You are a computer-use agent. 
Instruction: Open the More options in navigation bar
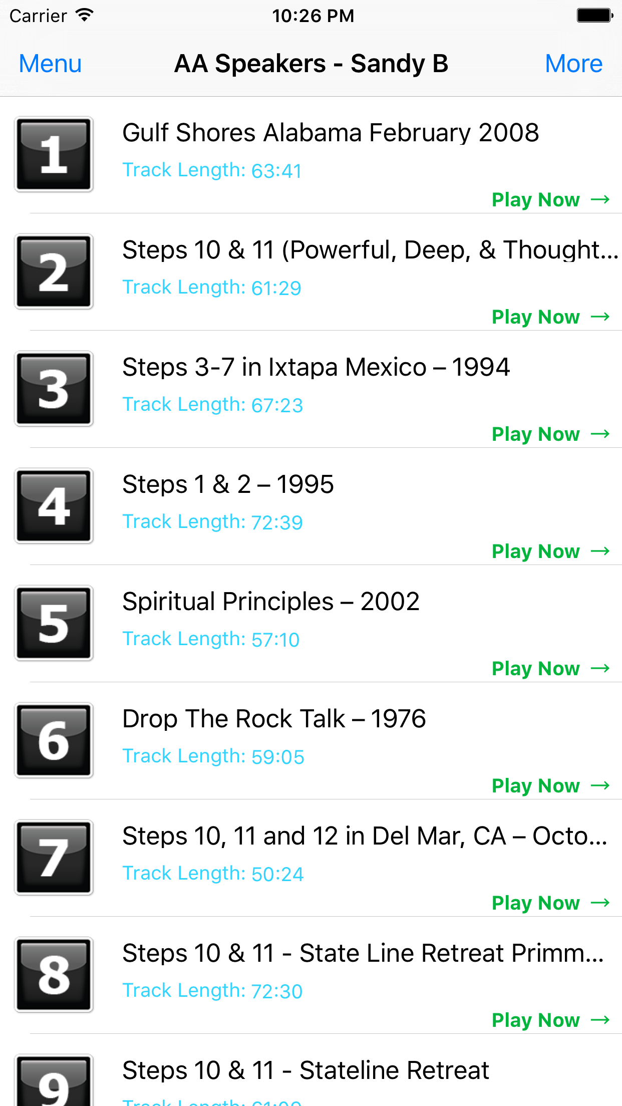point(573,64)
